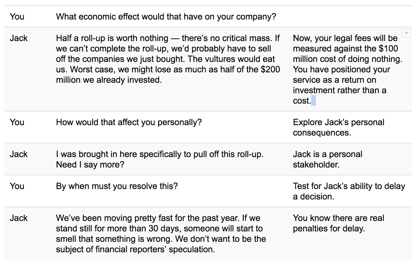The width and height of the screenshot is (416, 264).
Task: Click the "You" label beside "By when must"
Action: 17,186
